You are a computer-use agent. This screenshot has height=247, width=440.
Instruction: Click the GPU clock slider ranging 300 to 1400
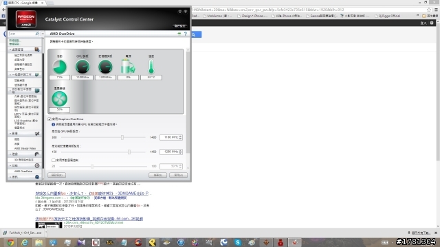pos(103,137)
